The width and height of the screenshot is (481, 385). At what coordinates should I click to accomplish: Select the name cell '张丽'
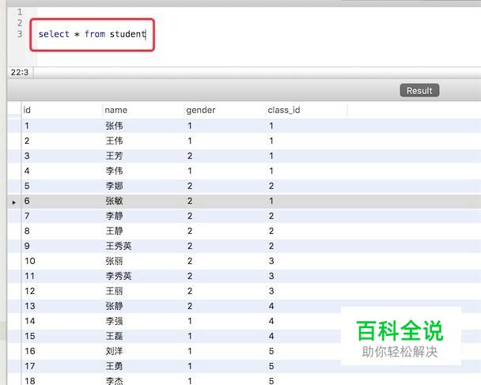[x=114, y=261]
